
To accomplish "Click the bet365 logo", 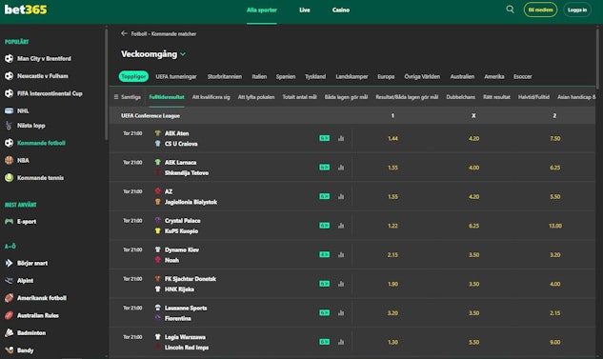I will coord(26,10).
